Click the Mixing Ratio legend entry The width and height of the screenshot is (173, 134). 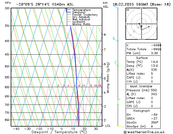(x=81, y=24)
